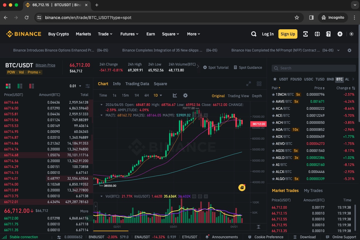Toggle dark/light theme with sun icon

(351, 34)
